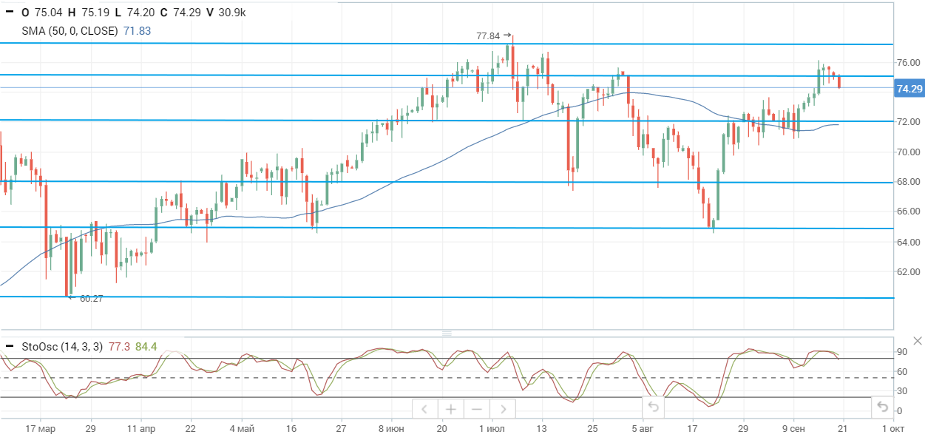Click the reset arrow at bottom-right corner

click(882, 406)
